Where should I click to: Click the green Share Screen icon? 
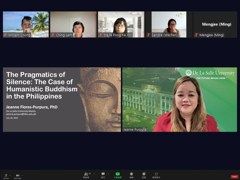click(118, 174)
